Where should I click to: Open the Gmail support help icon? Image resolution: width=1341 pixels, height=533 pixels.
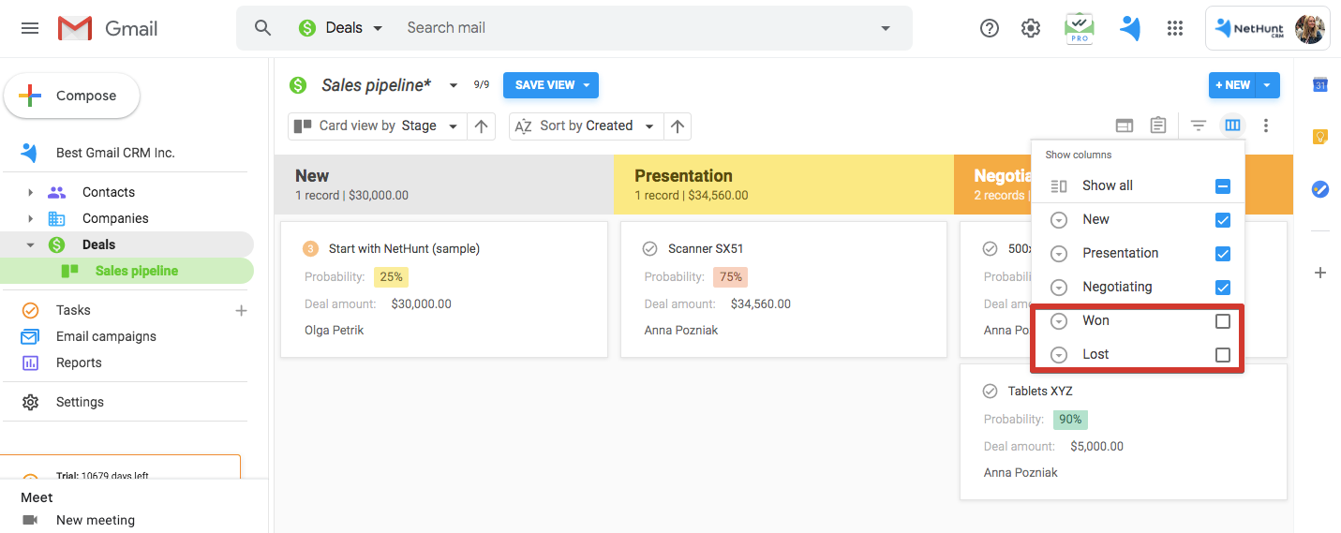click(989, 28)
